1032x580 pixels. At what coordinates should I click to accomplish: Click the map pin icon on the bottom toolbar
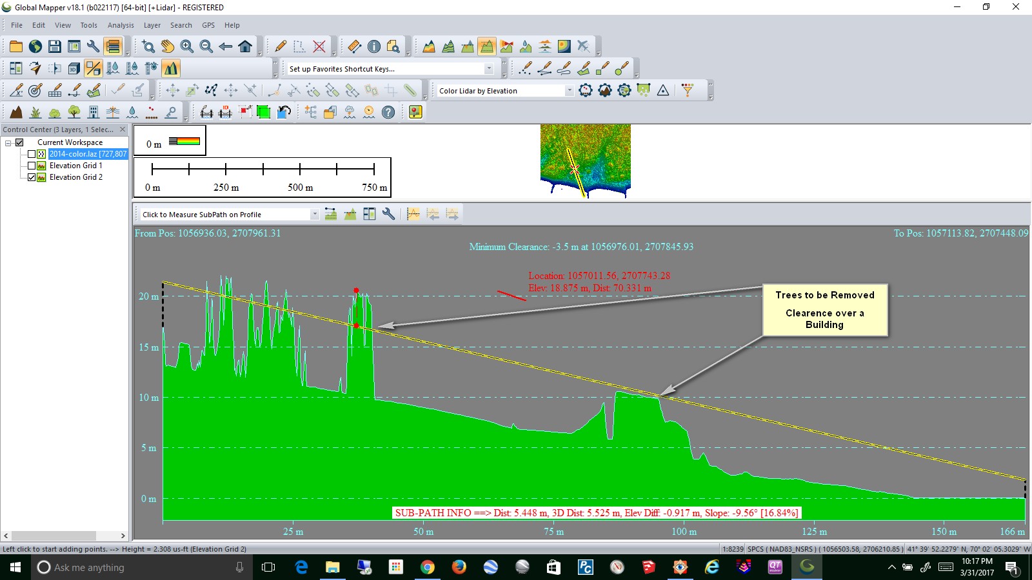pyautogui.click(x=415, y=112)
